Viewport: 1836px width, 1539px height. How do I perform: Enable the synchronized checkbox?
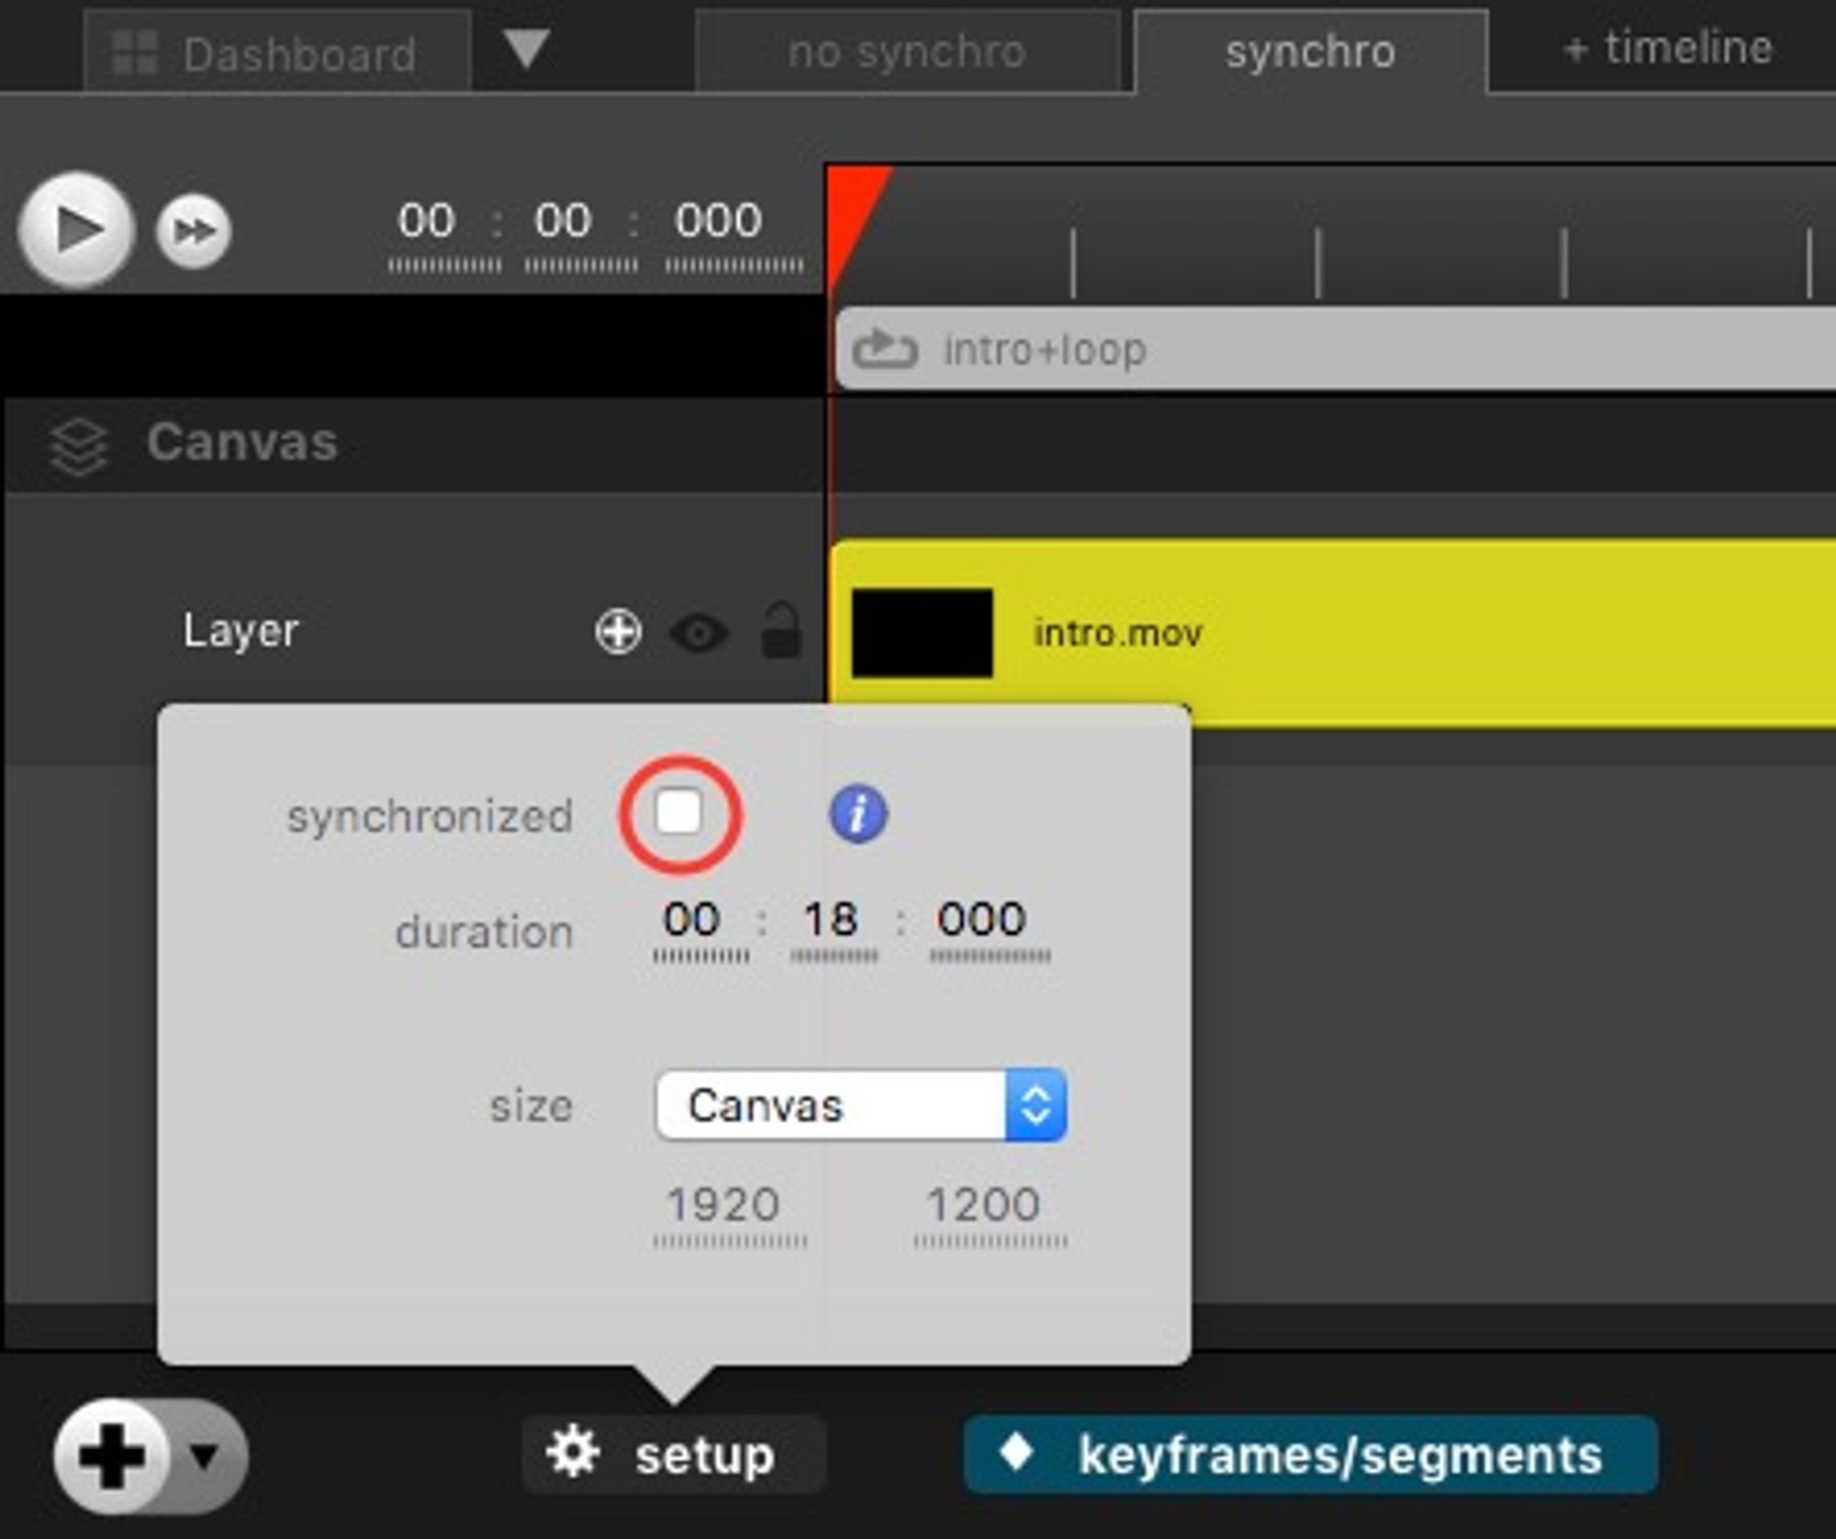679,813
